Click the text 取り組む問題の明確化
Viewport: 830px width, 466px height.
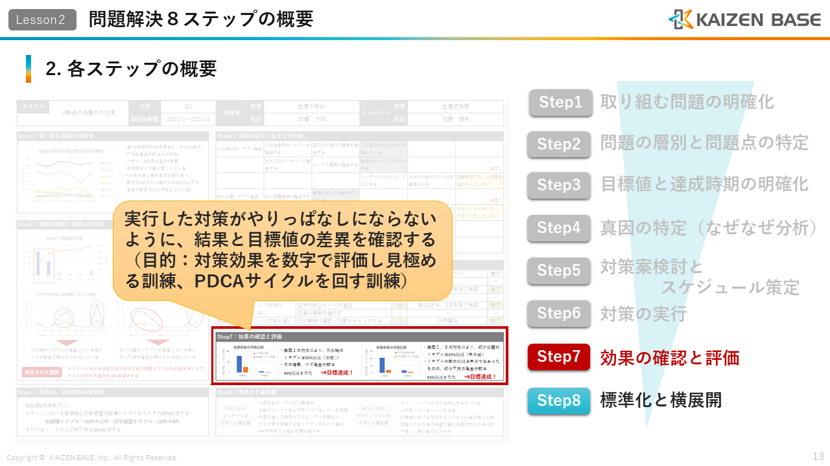pos(687,102)
